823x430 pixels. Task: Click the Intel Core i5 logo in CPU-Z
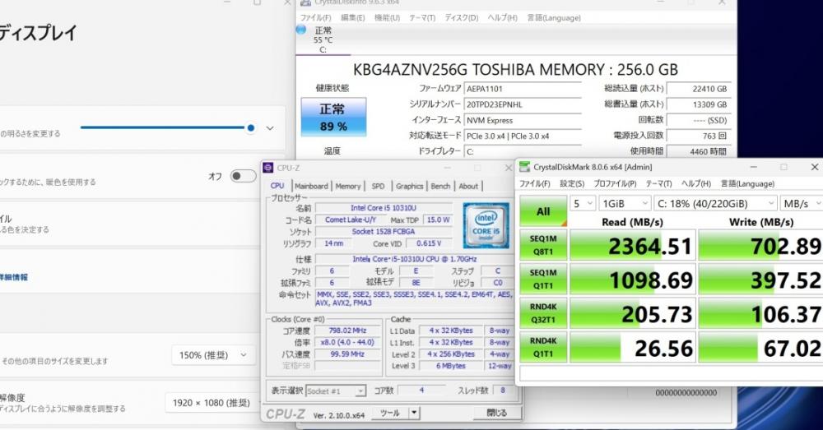coord(486,225)
